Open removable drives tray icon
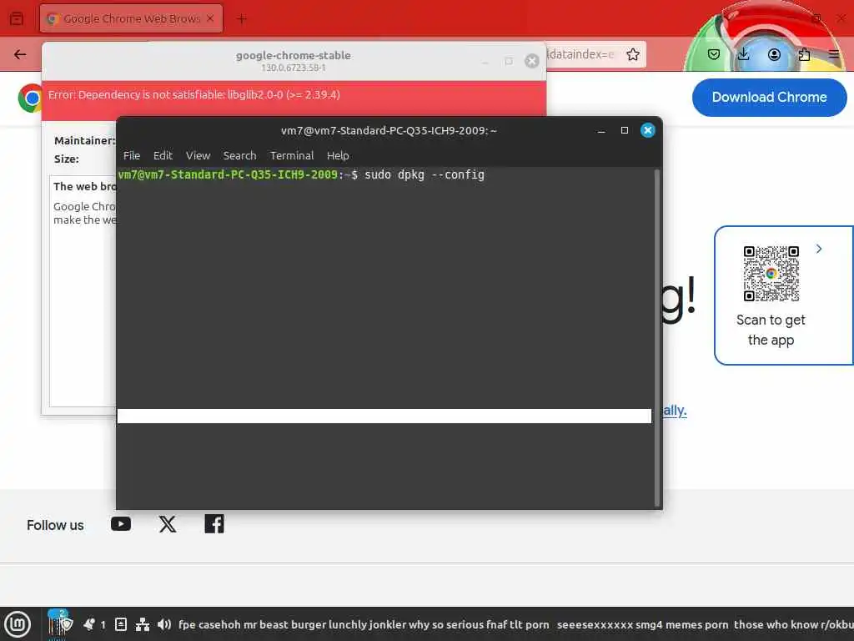 (121, 624)
